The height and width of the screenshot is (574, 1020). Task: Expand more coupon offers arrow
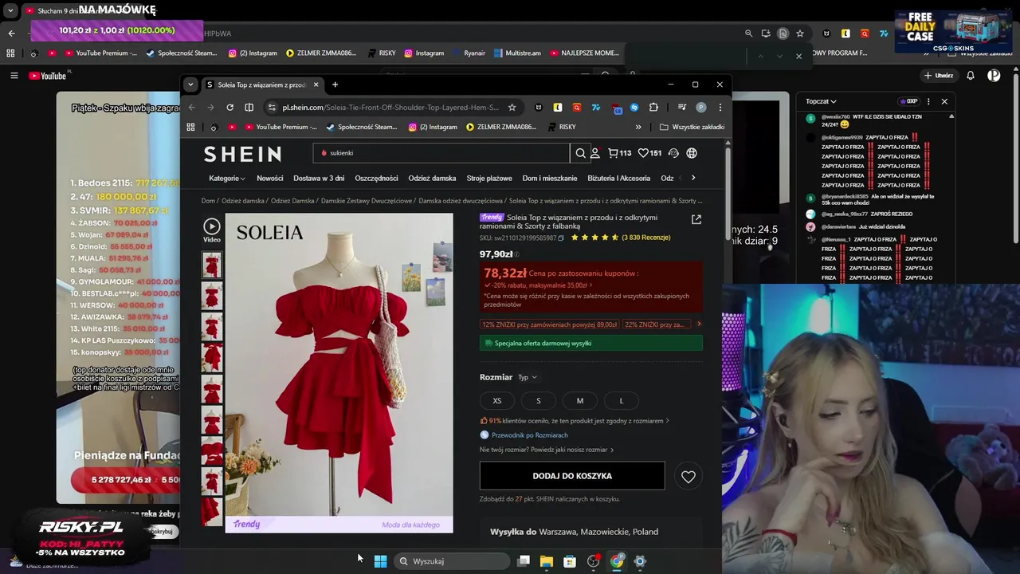click(699, 324)
